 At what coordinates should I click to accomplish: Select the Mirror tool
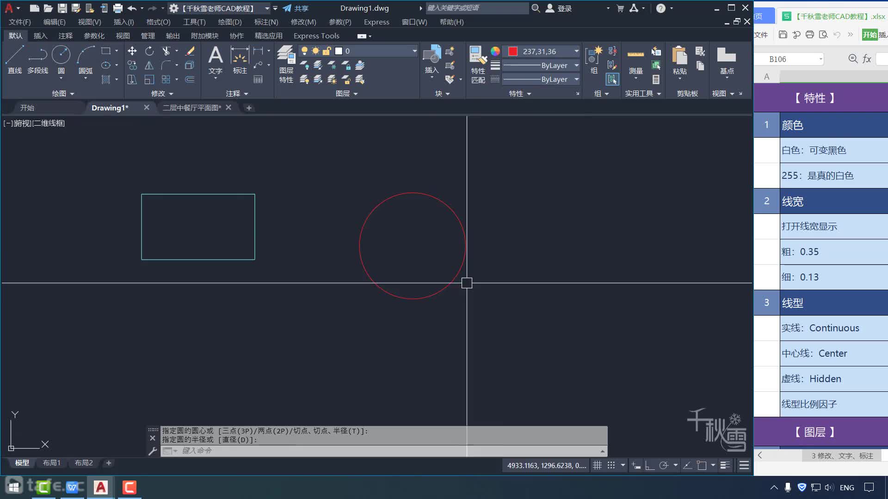pos(149,65)
